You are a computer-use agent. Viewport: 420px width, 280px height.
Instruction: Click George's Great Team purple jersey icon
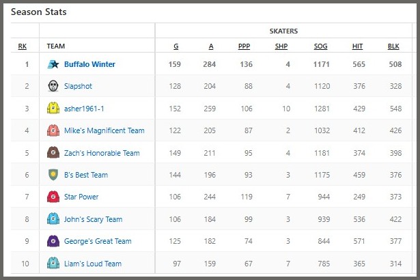click(x=53, y=241)
